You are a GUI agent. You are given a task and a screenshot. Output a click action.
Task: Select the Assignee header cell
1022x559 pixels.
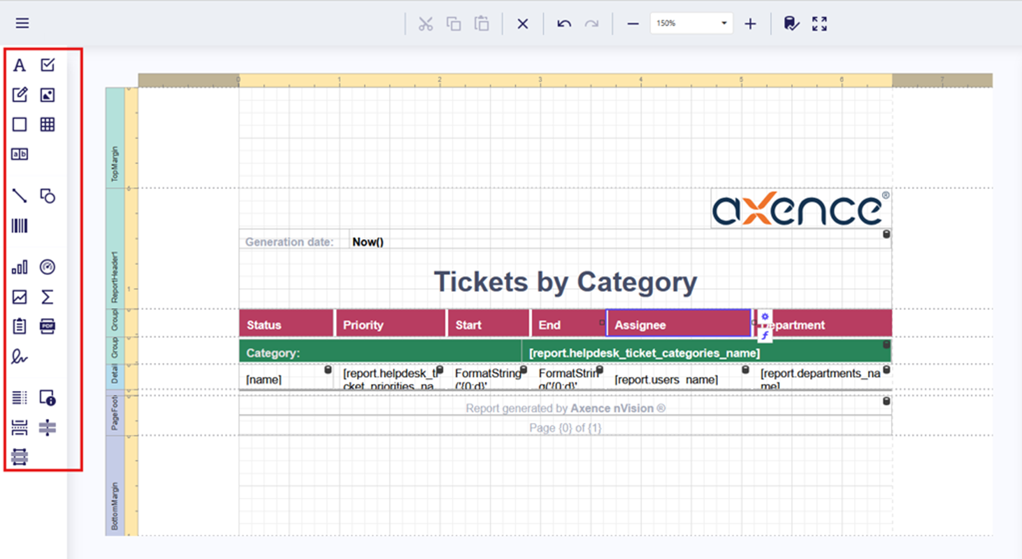coord(678,325)
